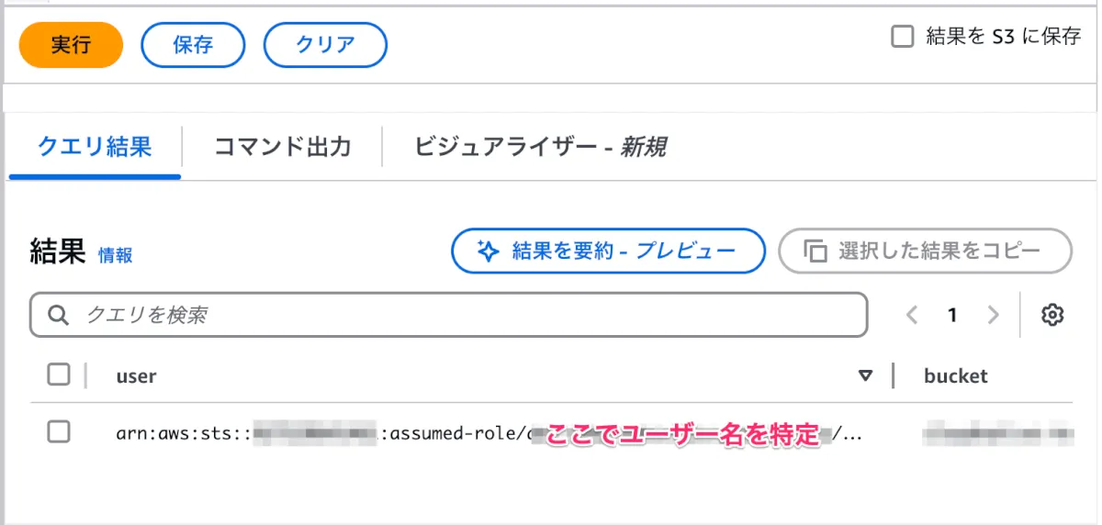This screenshot has height=525, width=1102.
Task: Click the sparkle icon on the summarize button
Action: (488, 251)
